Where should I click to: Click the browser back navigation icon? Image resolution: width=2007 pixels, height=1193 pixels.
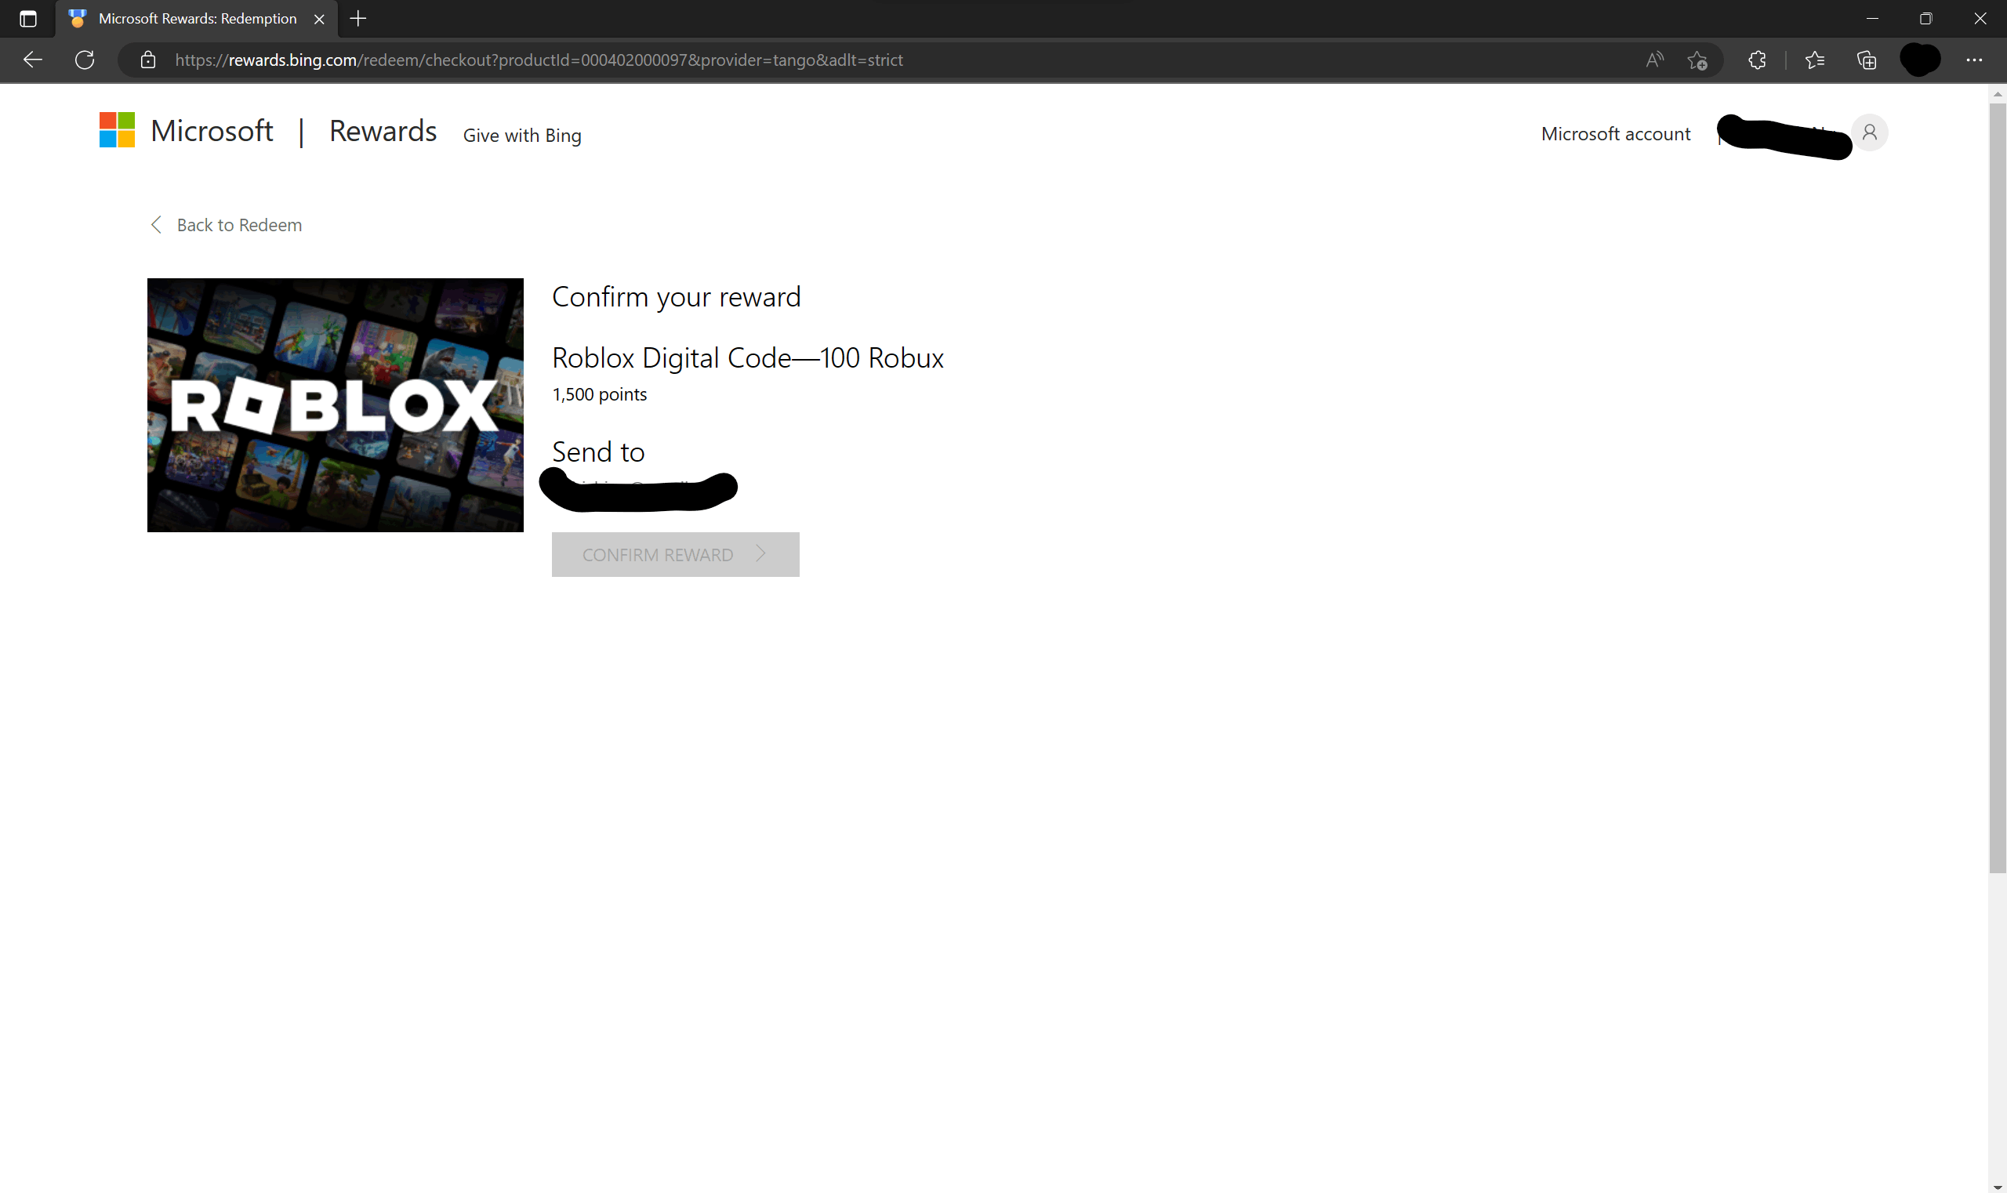pyautogui.click(x=31, y=60)
